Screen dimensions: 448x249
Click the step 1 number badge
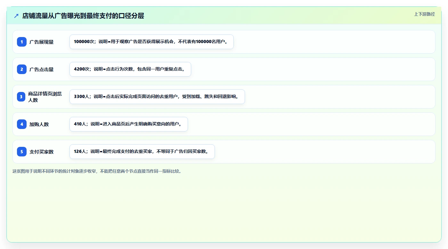coord(22,42)
